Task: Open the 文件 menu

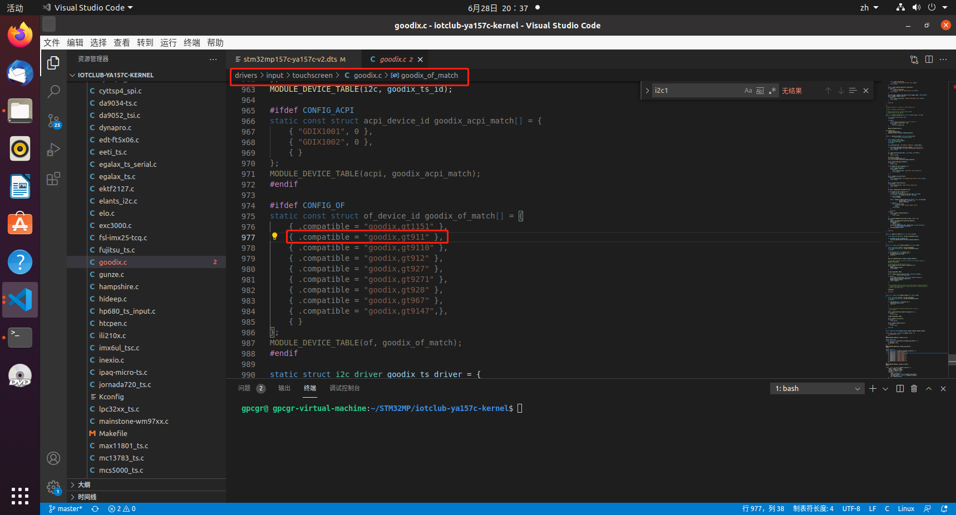Action: click(x=52, y=43)
